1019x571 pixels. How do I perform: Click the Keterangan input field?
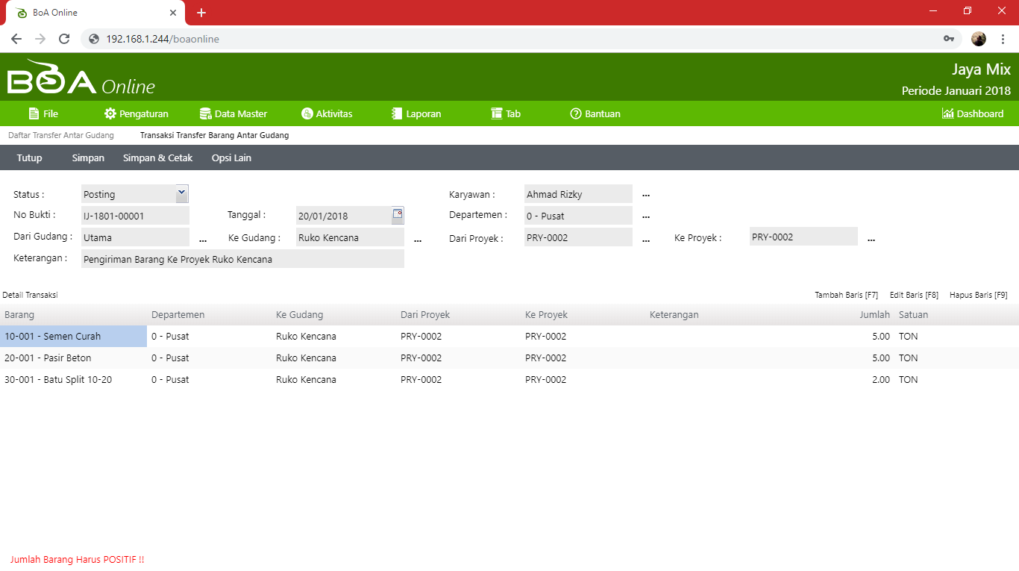coord(242,259)
